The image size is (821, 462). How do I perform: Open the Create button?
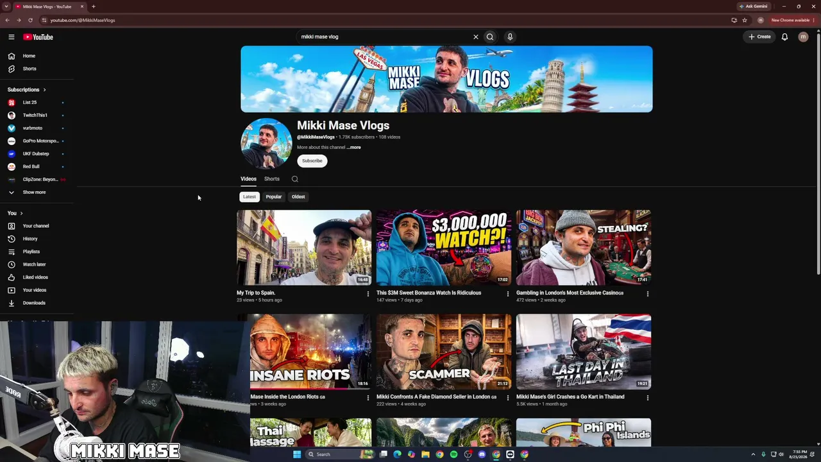coord(759,37)
